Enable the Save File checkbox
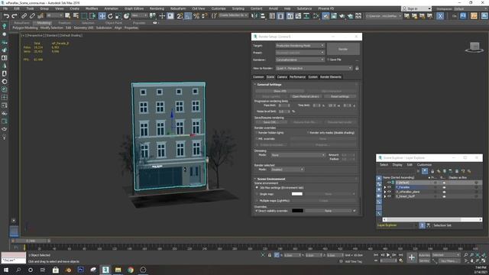The width and height of the screenshot is (489, 275). [x=328, y=60]
